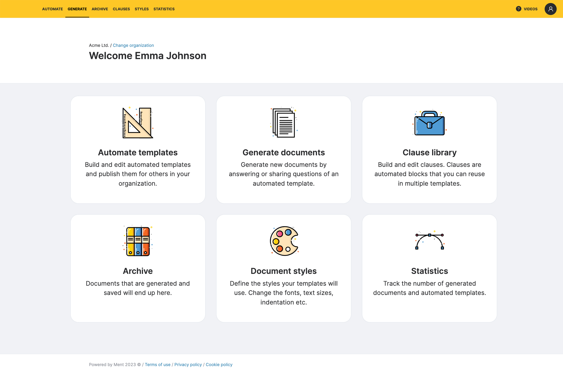The width and height of the screenshot is (563, 375).
Task: Open the Videos help link
Action: [x=530, y=9]
